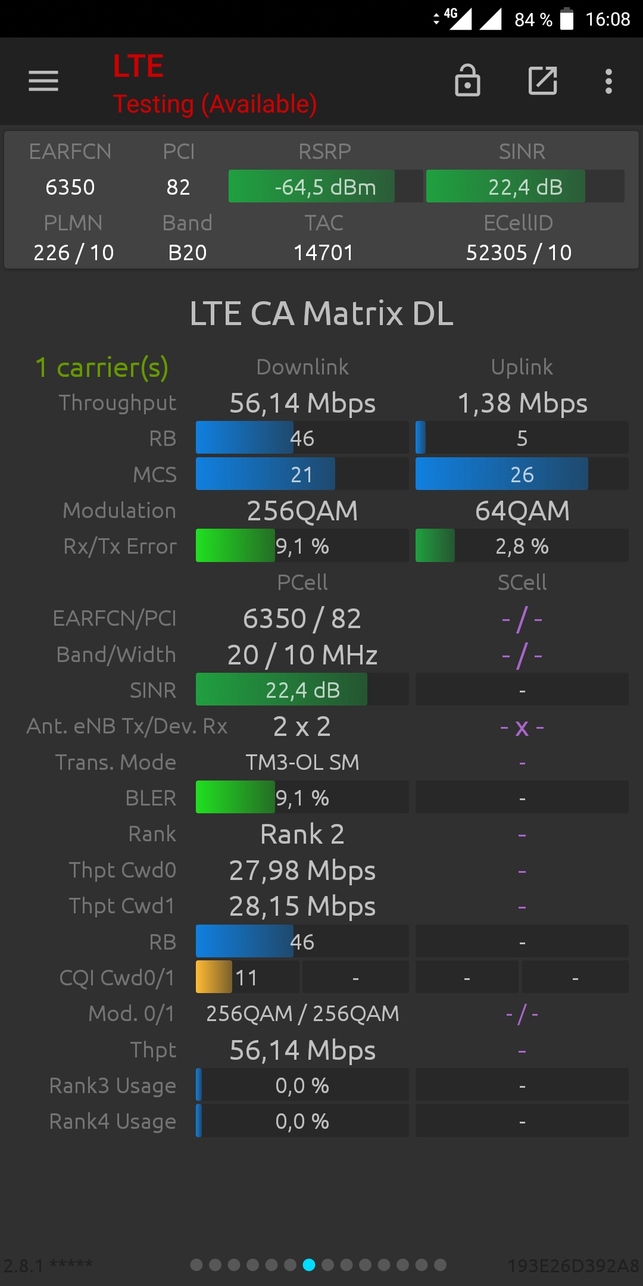Tap the uplink MCS 26 bar
This screenshot has width=643, height=1286.
pos(522,474)
